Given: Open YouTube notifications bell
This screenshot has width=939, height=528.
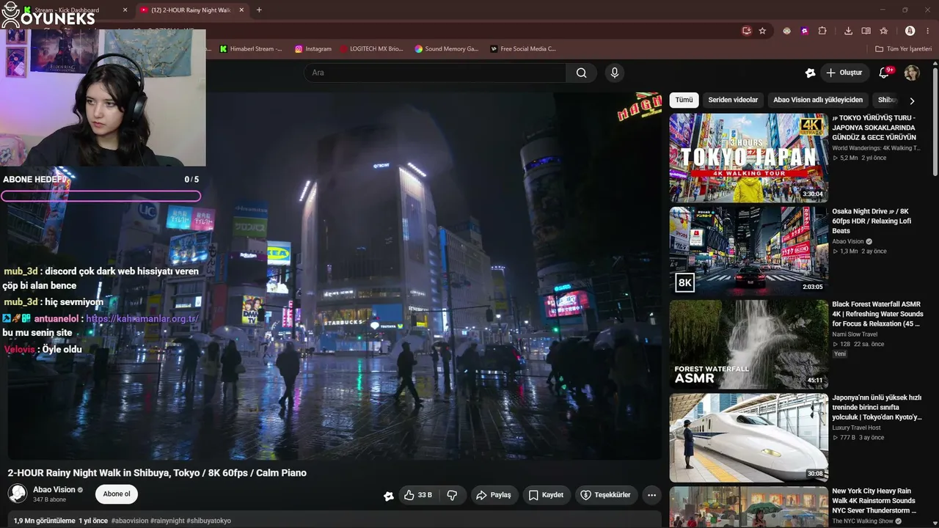Looking at the screenshot, I should pyautogui.click(x=884, y=73).
